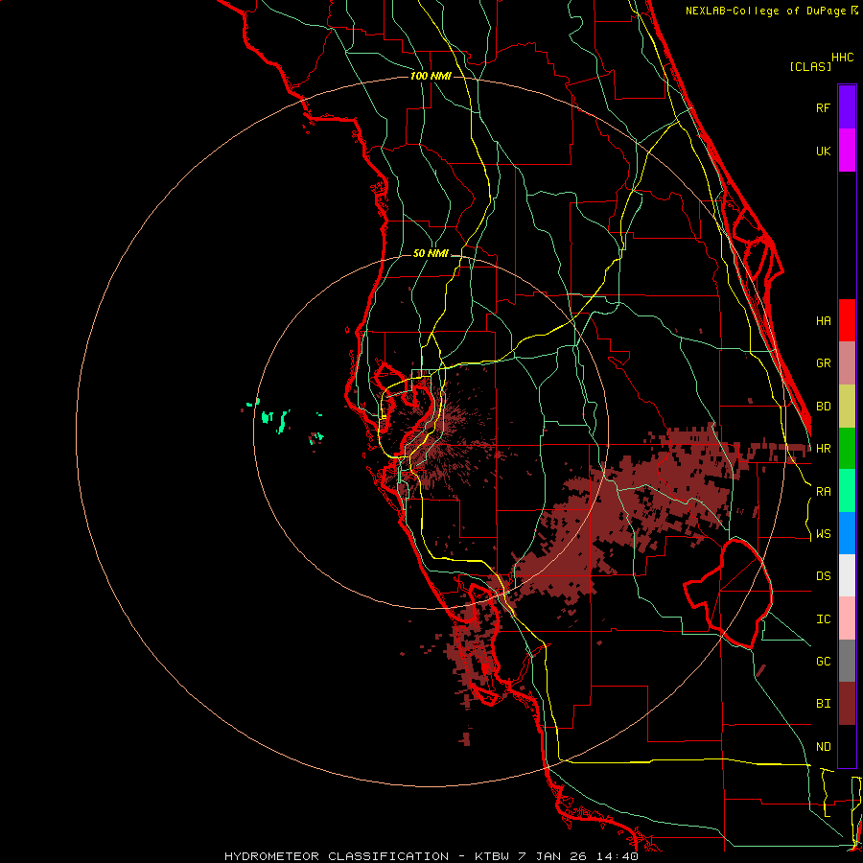The width and height of the screenshot is (863, 863).
Task: Click the HA red legend swatch
Action: pos(847,320)
